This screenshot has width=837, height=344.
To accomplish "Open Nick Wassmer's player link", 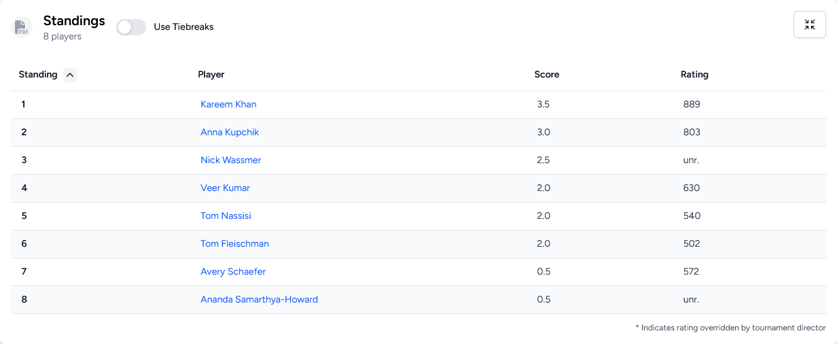I will (x=231, y=160).
